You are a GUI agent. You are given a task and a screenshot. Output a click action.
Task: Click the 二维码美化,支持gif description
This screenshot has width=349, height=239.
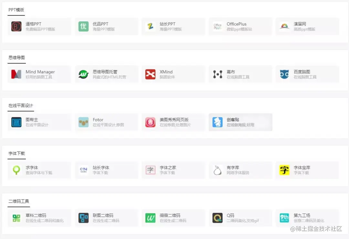pyautogui.click(x=243, y=221)
